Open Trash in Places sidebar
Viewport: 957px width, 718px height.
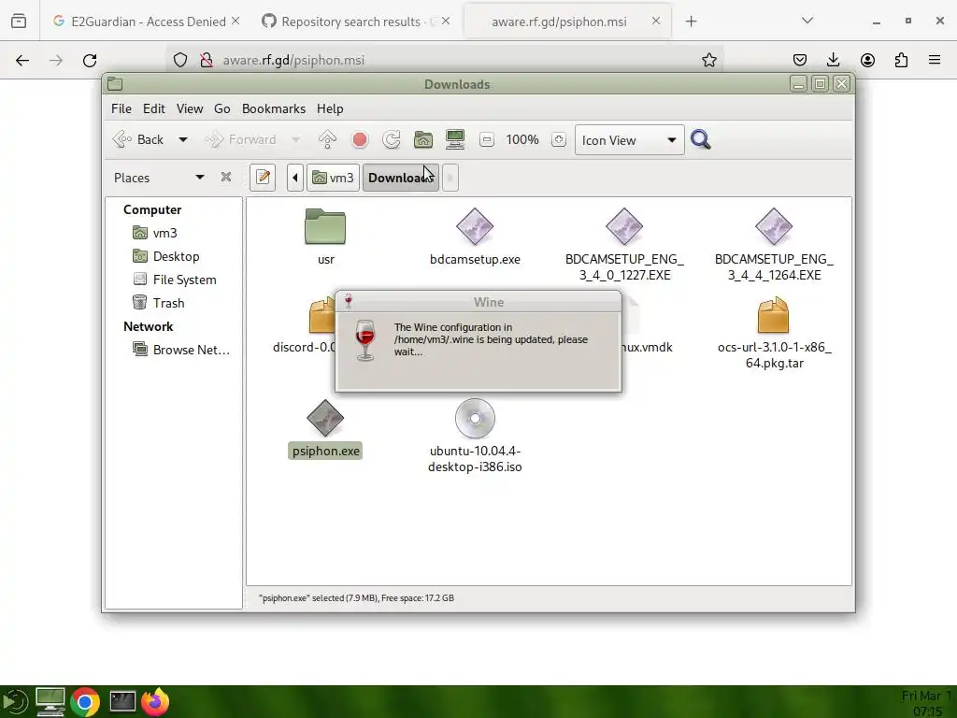(159, 303)
